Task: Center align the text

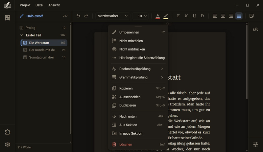Action: pyautogui.click(x=223, y=16)
